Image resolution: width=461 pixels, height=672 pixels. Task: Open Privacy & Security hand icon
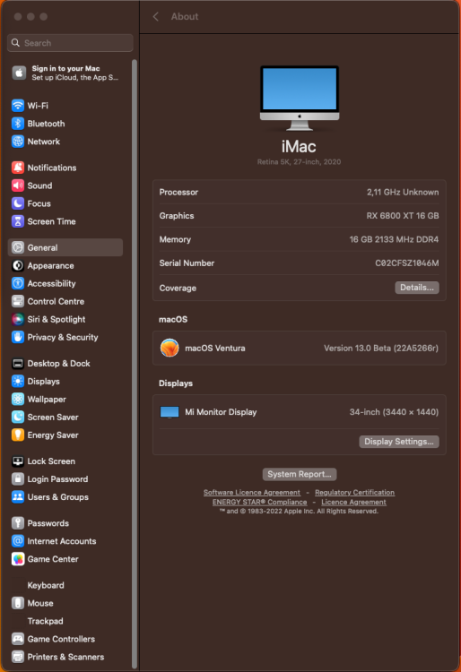(18, 337)
